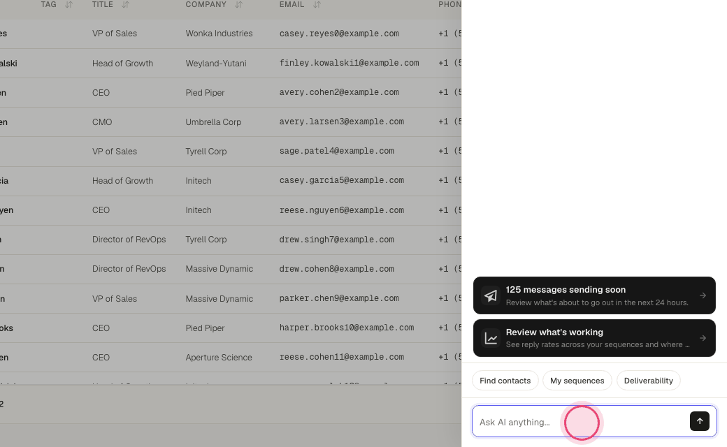Select email casey.reyes0@example.com

click(x=339, y=34)
